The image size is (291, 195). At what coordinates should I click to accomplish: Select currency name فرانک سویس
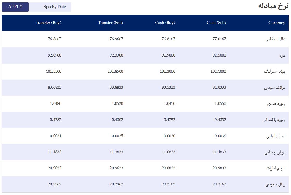click(x=275, y=88)
